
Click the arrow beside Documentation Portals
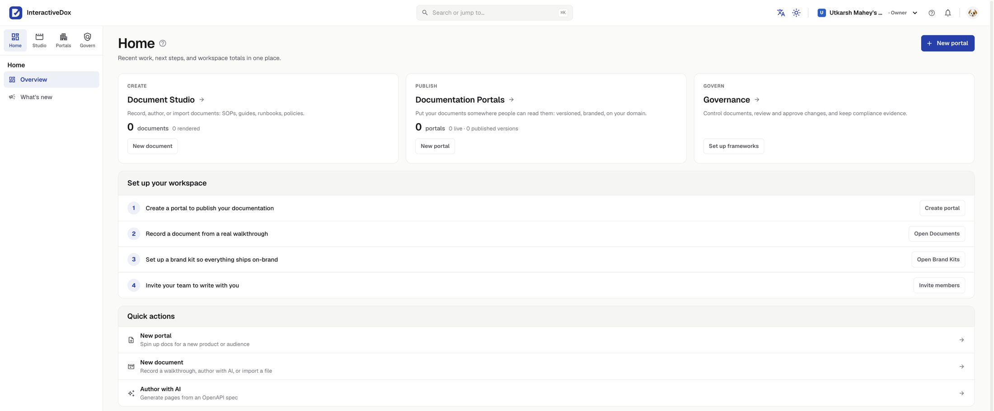[511, 100]
